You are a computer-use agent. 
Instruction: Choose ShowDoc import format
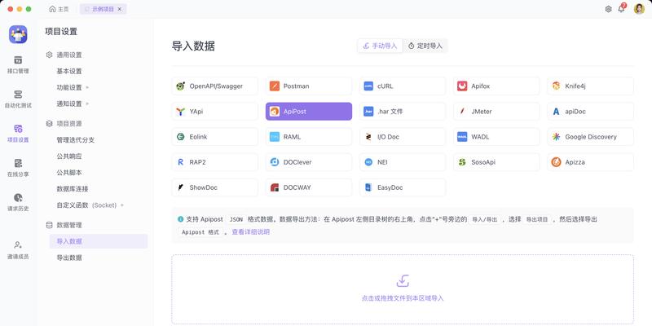(214, 187)
